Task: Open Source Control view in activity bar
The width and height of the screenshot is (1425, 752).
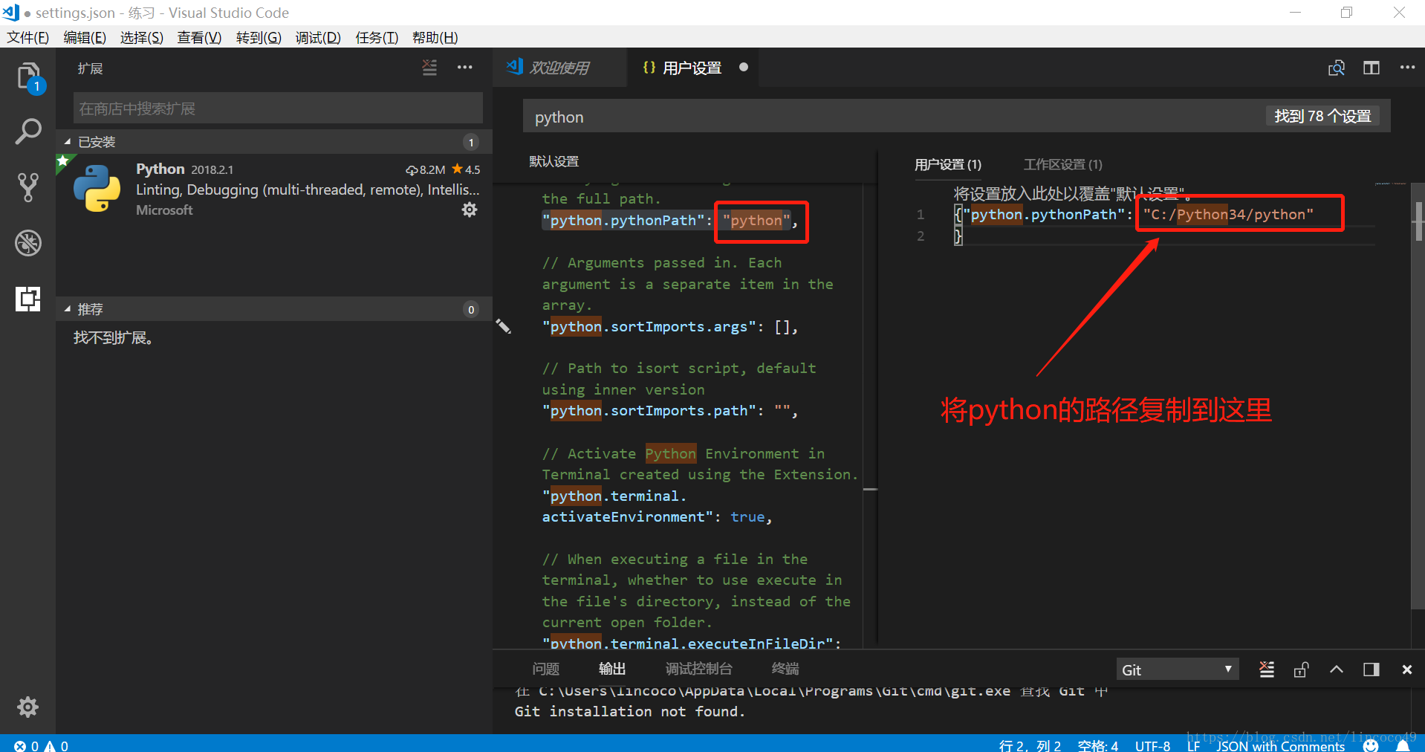Action: tap(28, 187)
